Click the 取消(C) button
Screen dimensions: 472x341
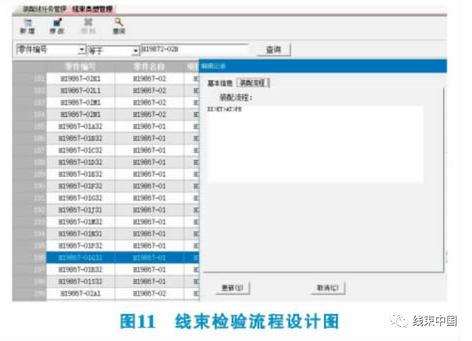click(x=328, y=288)
